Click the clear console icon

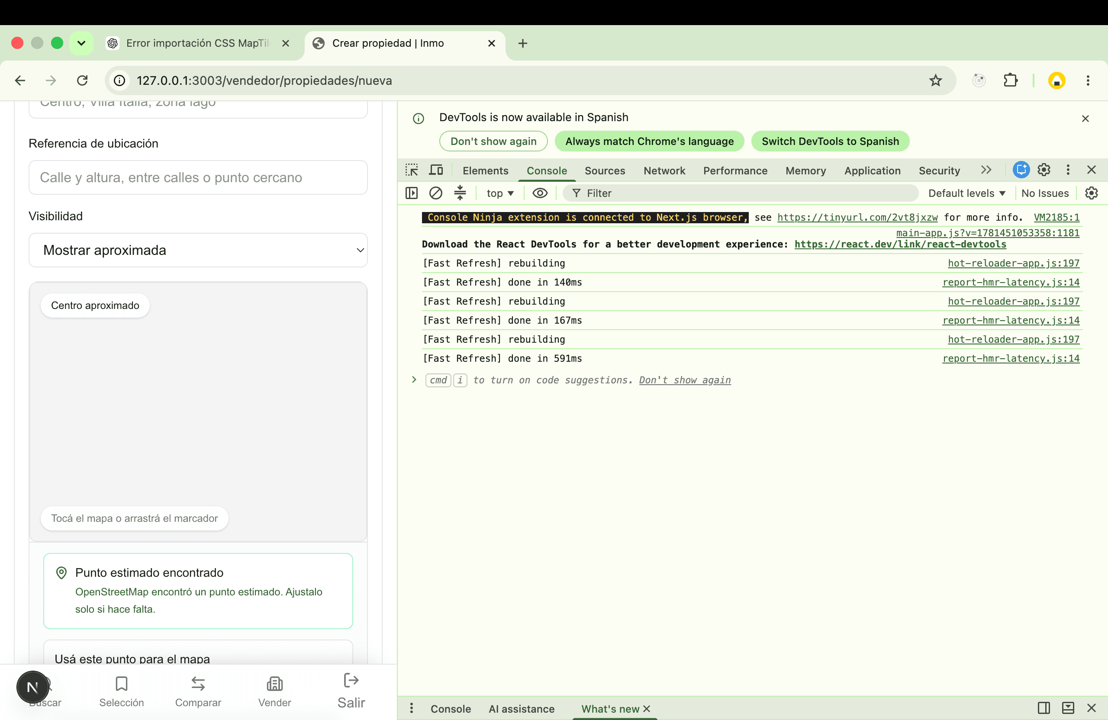pyautogui.click(x=436, y=193)
